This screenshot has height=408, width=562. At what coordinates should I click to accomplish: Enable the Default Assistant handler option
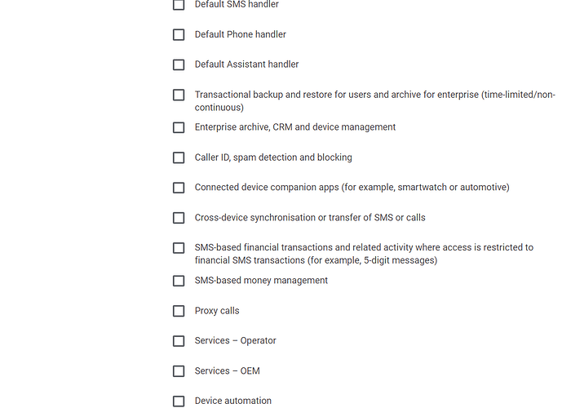pos(179,65)
